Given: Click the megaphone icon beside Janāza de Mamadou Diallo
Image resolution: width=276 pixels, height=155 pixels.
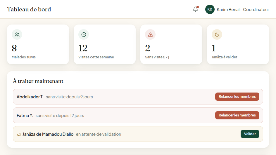Looking at the screenshot, I should coord(19,135).
